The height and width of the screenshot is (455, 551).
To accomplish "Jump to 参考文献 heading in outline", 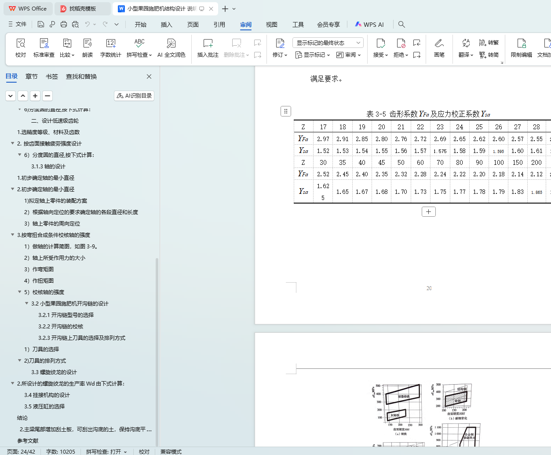I will click(x=28, y=440).
